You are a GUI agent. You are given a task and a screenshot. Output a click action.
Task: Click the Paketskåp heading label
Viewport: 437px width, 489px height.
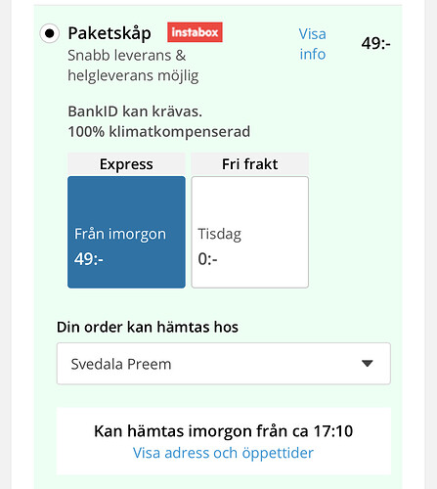pos(109,33)
